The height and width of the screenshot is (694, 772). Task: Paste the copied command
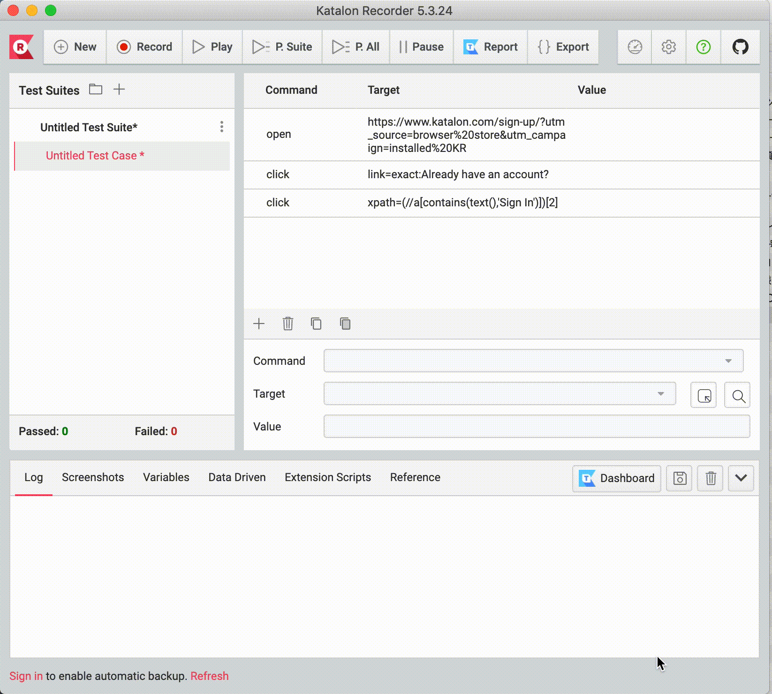(345, 324)
